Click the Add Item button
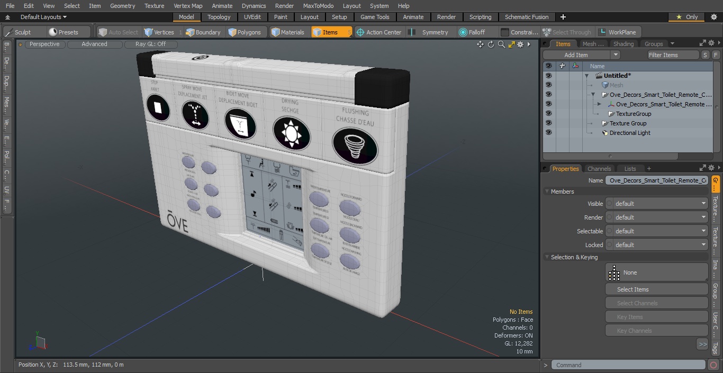723x373 pixels. (x=576, y=55)
